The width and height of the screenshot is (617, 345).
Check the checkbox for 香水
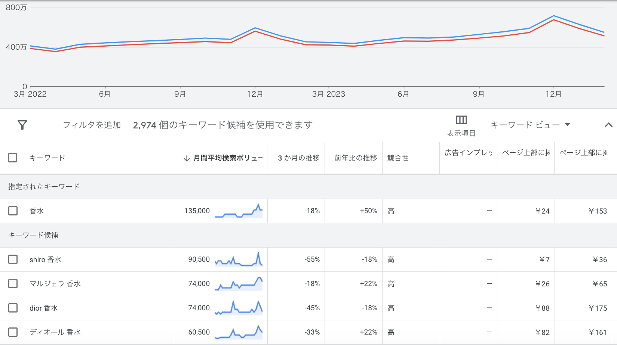pos(12,211)
